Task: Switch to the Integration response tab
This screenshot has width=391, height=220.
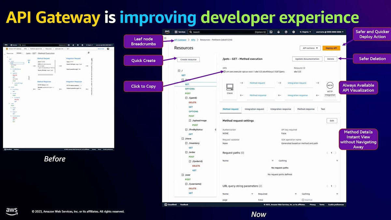Action: point(281,109)
